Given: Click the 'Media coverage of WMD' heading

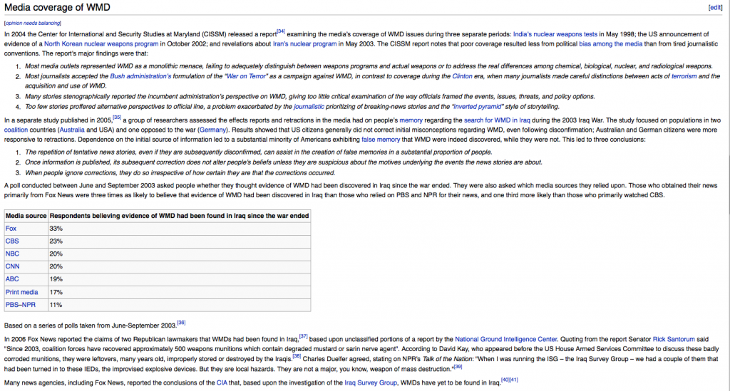Looking at the screenshot, I should coord(57,7).
